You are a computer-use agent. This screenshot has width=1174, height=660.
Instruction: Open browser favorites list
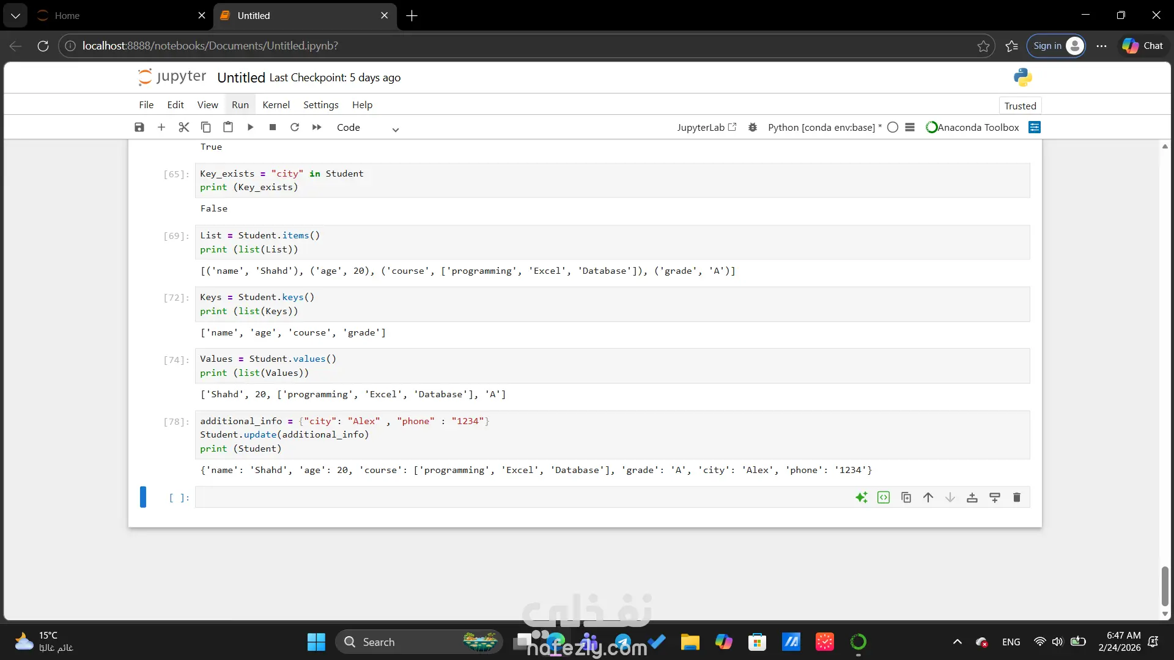point(1011,46)
